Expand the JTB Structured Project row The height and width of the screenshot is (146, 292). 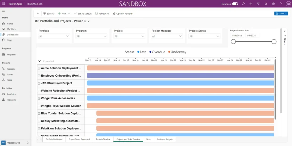click(x=39, y=83)
